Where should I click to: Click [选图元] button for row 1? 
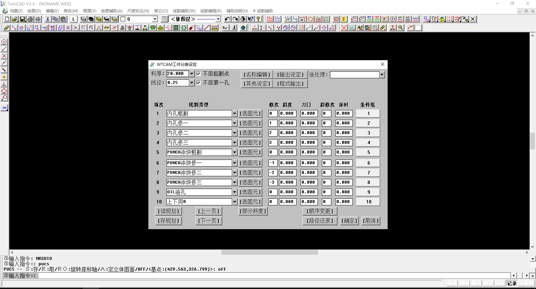pos(250,114)
